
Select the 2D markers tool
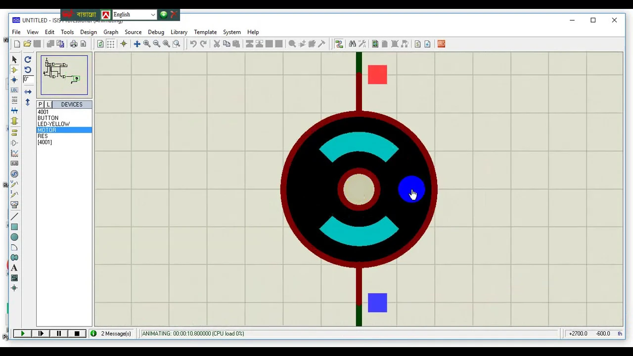pos(14,288)
